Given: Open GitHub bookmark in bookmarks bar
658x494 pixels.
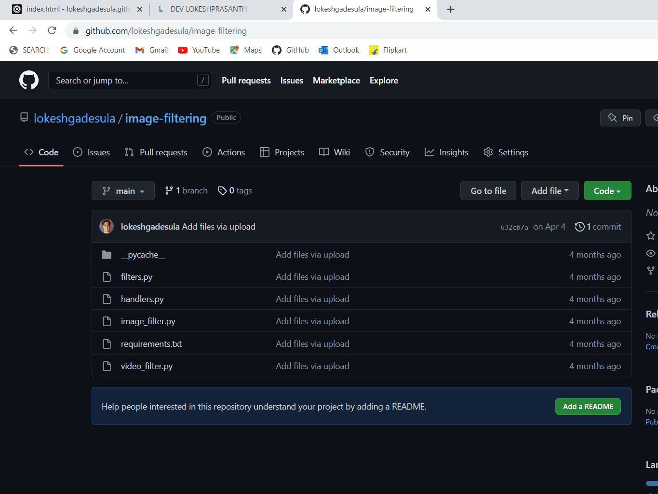Looking at the screenshot, I should pyautogui.click(x=290, y=50).
